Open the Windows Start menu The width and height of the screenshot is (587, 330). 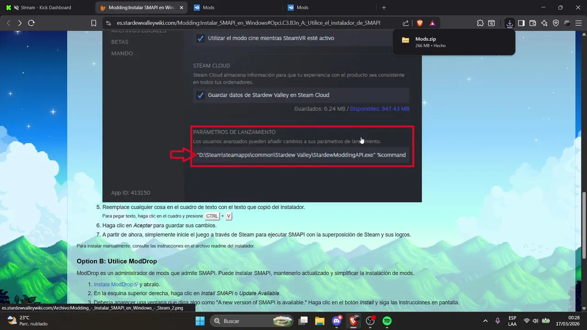click(x=200, y=321)
